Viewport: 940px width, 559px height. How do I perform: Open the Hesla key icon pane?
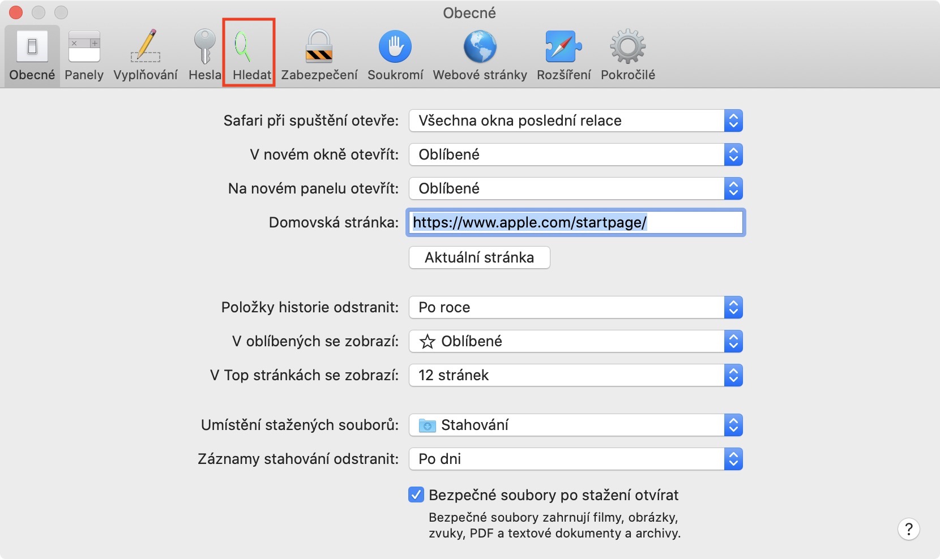[x=204, y=55]
